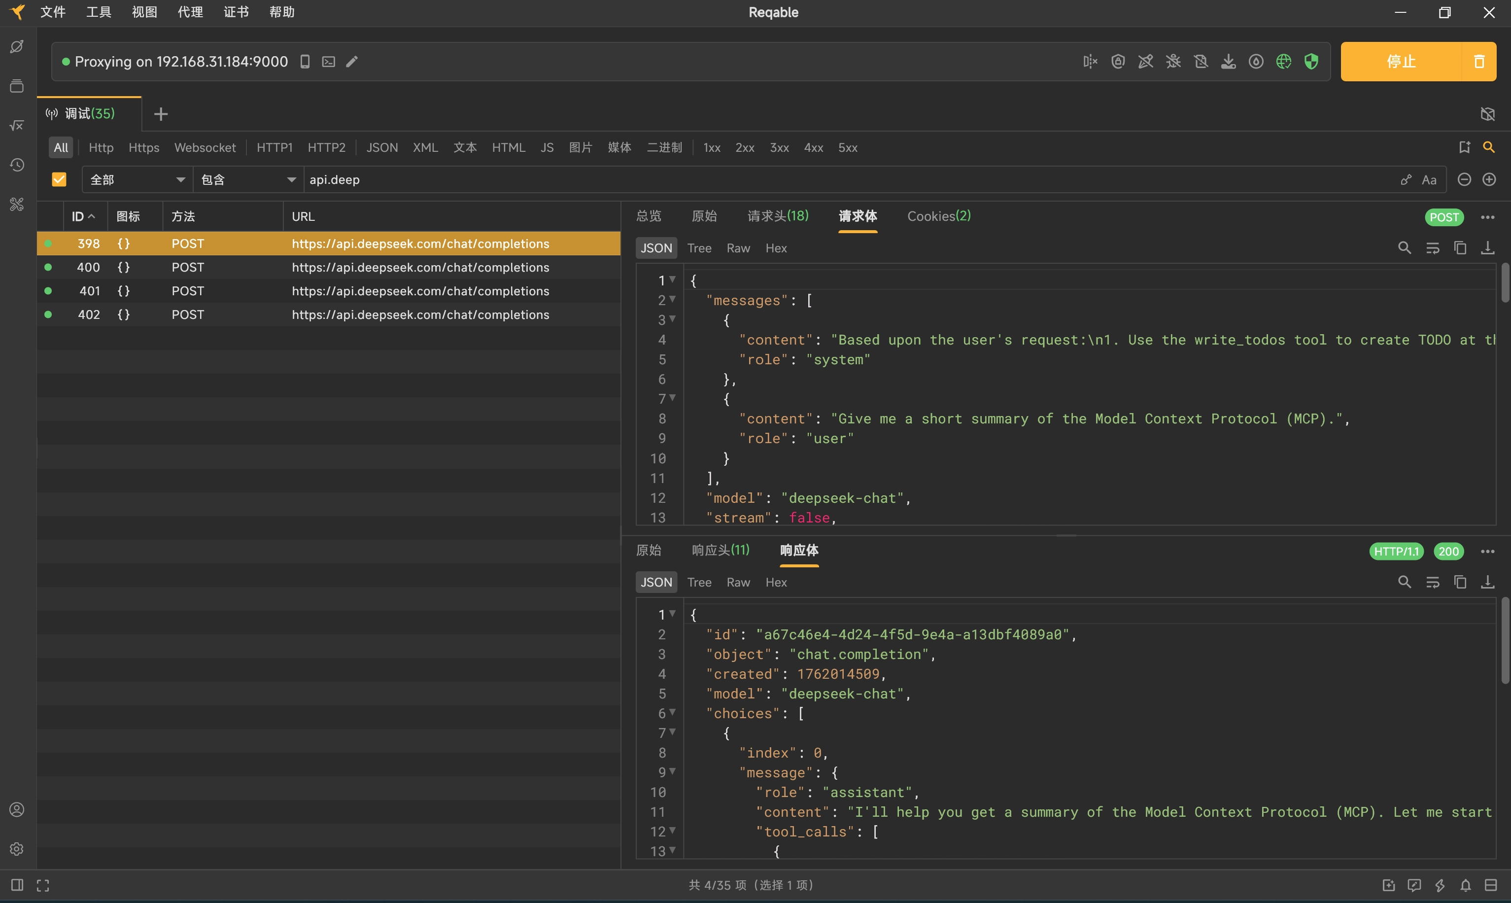Copy the response body with the copy icon
1511x903 pixels.
[x=1460, y=582]
